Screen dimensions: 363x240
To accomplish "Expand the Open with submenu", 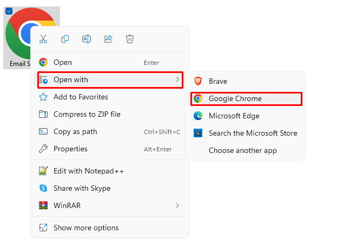I will coord(110,80).
